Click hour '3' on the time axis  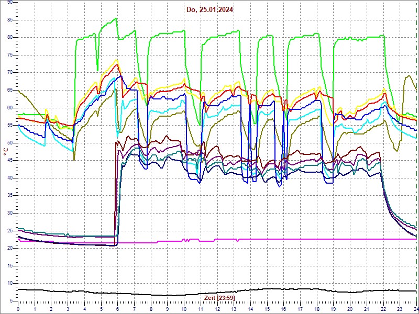point(68,309)
